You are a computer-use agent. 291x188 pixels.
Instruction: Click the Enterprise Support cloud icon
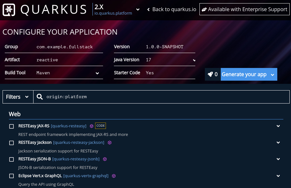click(204, 9)
